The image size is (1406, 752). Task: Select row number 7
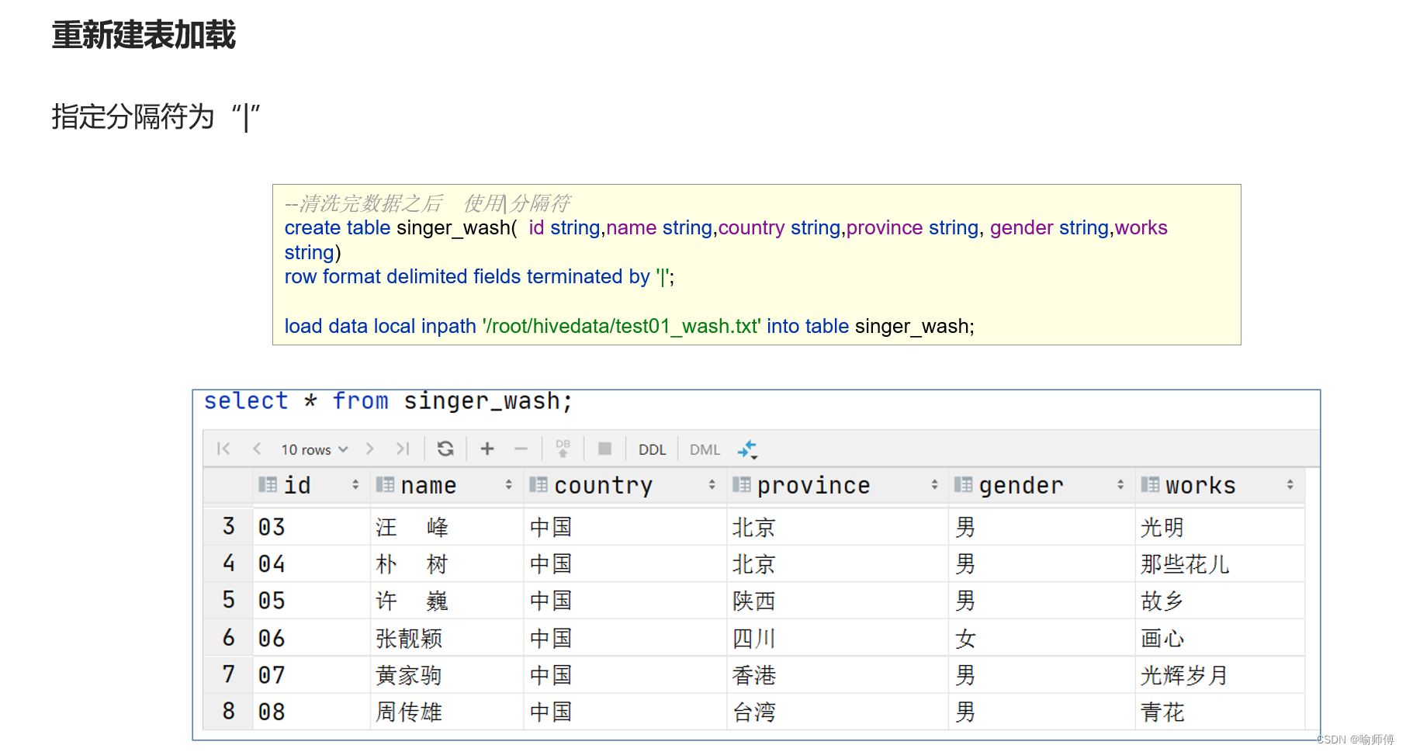point(228,674)
